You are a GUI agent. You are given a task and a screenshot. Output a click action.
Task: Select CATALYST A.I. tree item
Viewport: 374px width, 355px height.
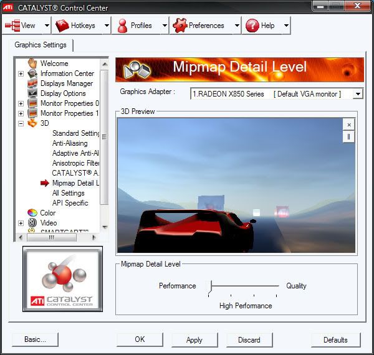point(75,173)
